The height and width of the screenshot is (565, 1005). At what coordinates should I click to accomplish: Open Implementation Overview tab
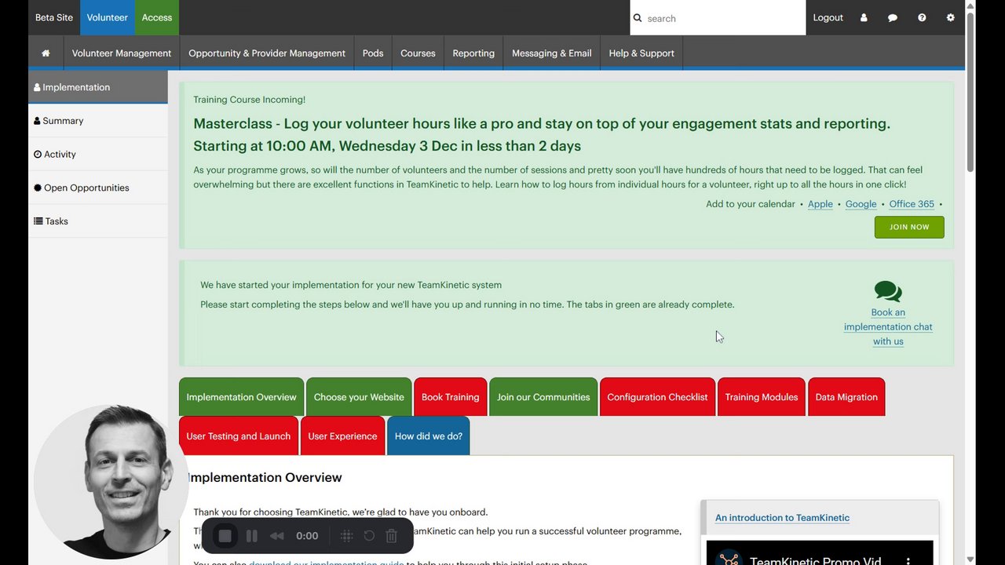click(x=241, y=397)
